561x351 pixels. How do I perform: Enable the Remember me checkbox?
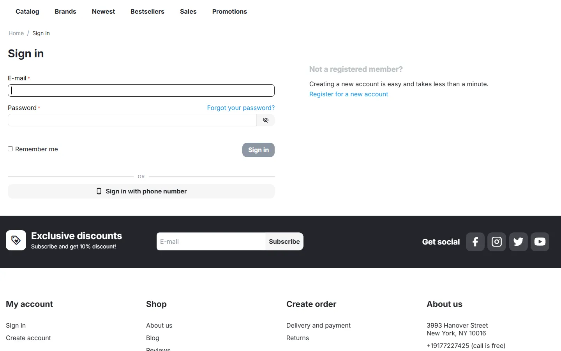11,149
